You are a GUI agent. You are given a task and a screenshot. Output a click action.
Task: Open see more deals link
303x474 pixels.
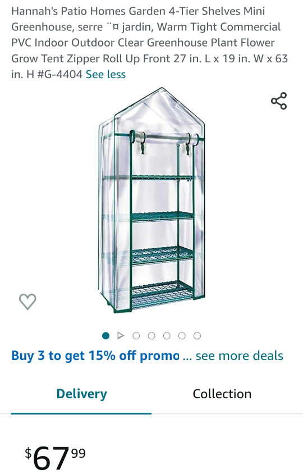[x=239, y=356]
